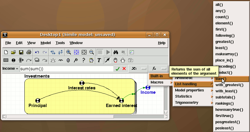Click the horizontal scrollbar thumb
Viewport: 250px width, 132px height.
click(60, 117)
